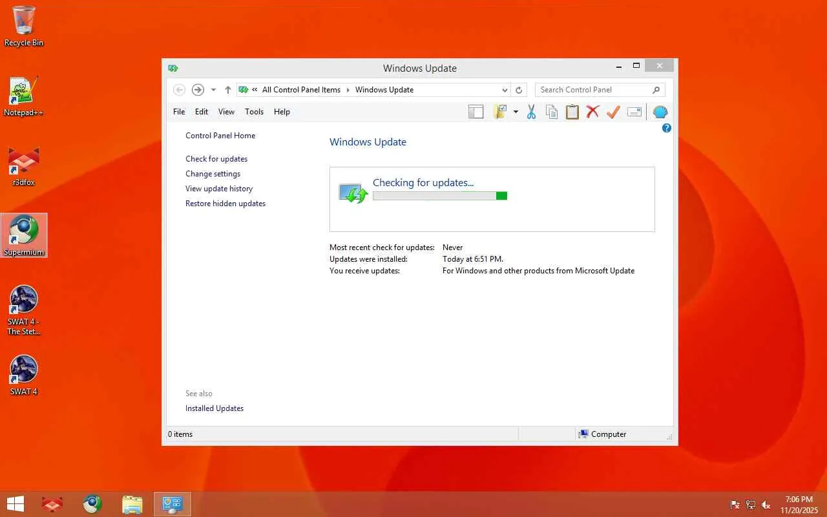Click the Control Panel taskbar button

173,504
